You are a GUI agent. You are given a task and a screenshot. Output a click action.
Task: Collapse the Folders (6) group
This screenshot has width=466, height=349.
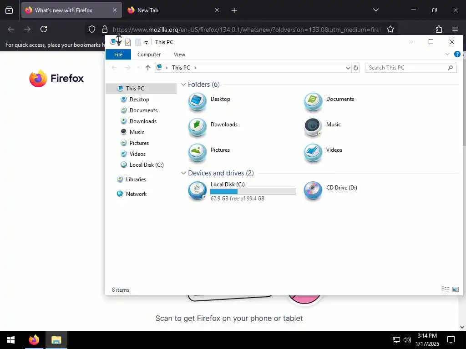(x=183, y=85)
